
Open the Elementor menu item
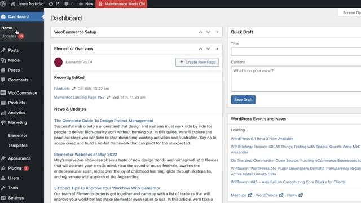tap(17, 135)
